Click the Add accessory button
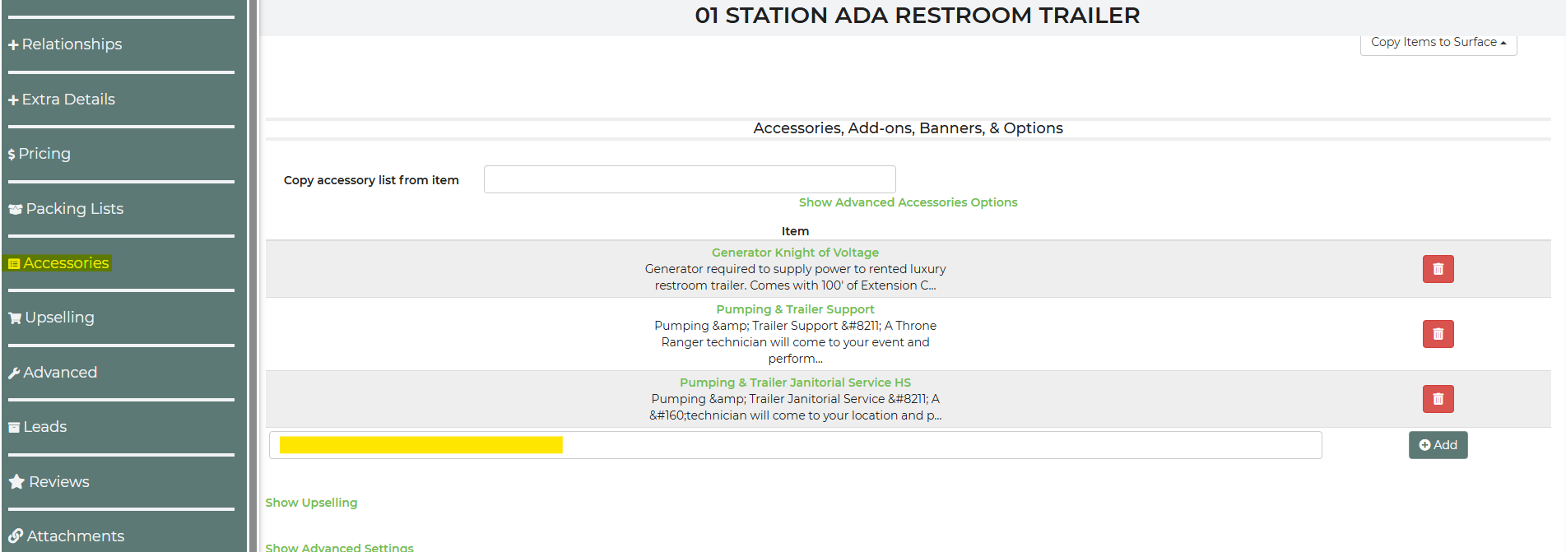The image size is (1566, 552). click(1438, 445)
